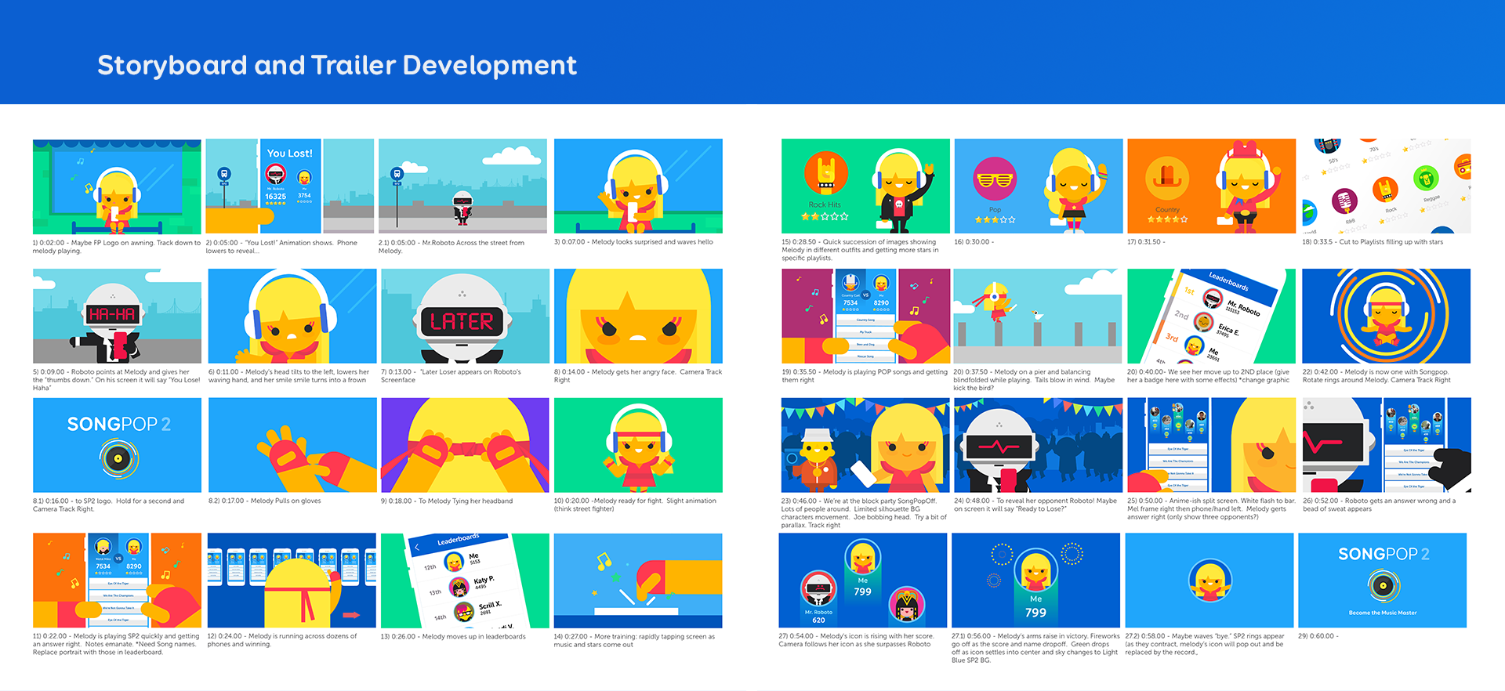Image resolution: width=1505 pixels, height=691 pixels.
Task: Select frame 10 Melody ready for fight
Action: tap(638, 445)
